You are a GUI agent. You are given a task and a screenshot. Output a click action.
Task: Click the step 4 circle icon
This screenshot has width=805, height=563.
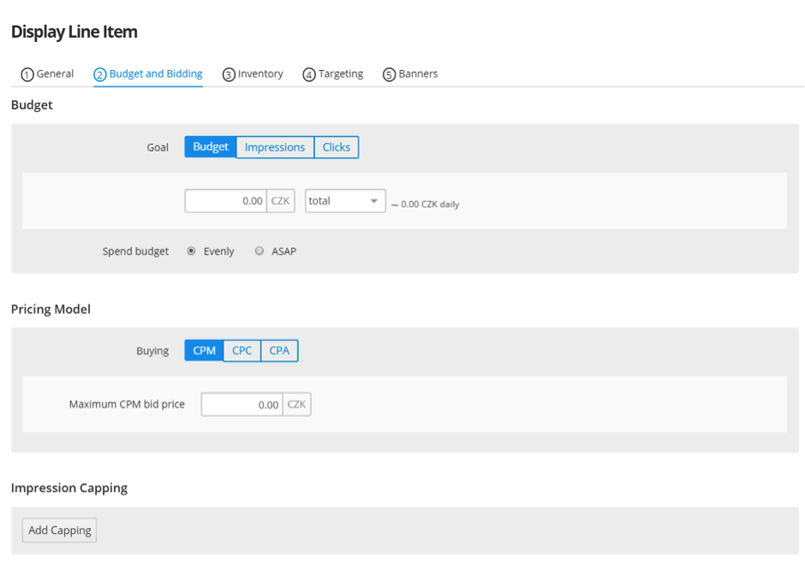[x=309, y=74]
